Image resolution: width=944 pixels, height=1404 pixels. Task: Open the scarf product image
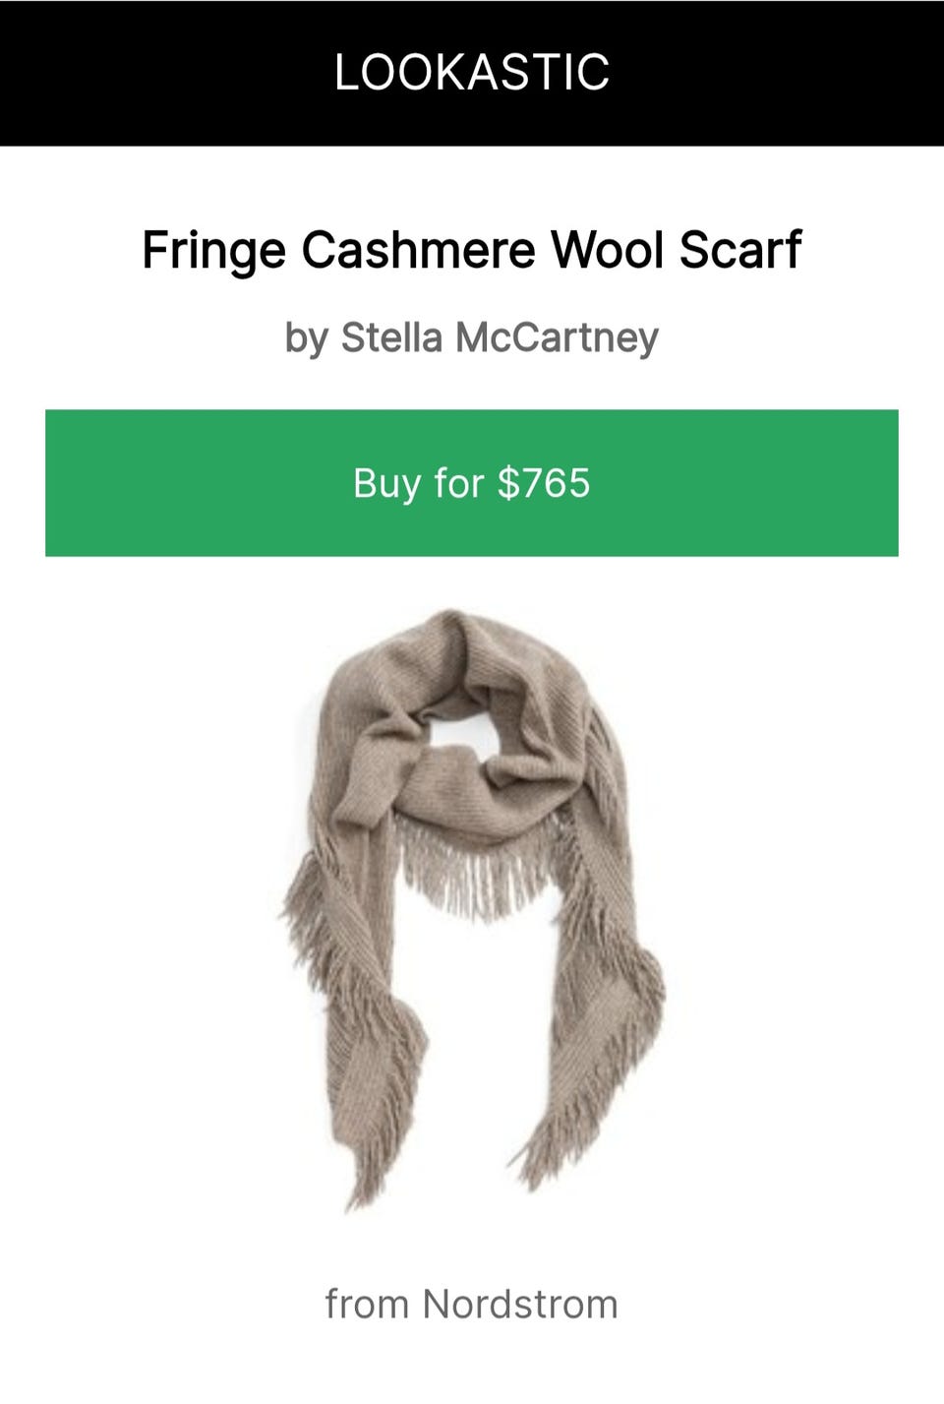pyautogui.click(x=472, y=911)
